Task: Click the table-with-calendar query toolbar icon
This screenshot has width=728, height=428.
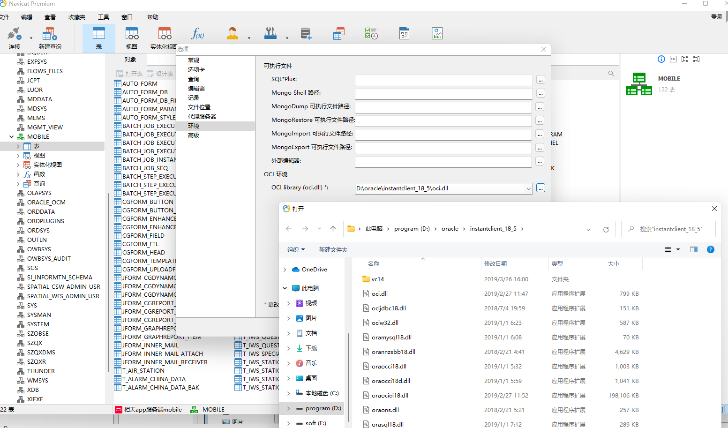Action: tap(339, 34)
